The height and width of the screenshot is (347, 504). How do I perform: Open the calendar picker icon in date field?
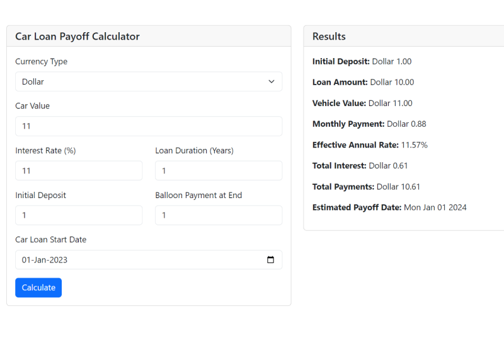click(x=270, y=260)
